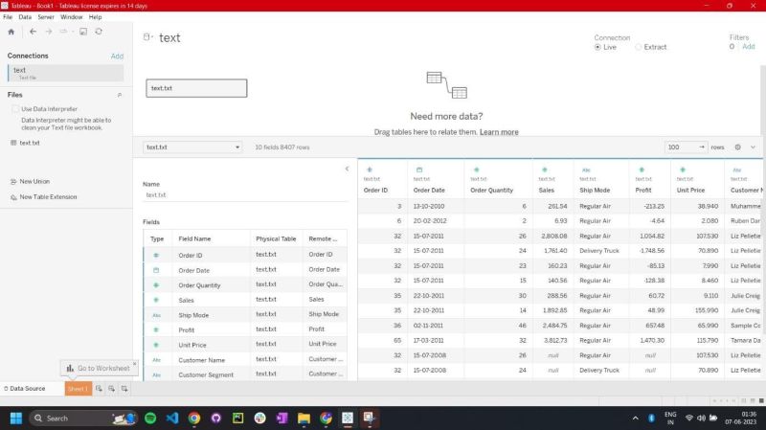Switch to the Sheet 1 tab
The image size is (766, 430).
79,389
